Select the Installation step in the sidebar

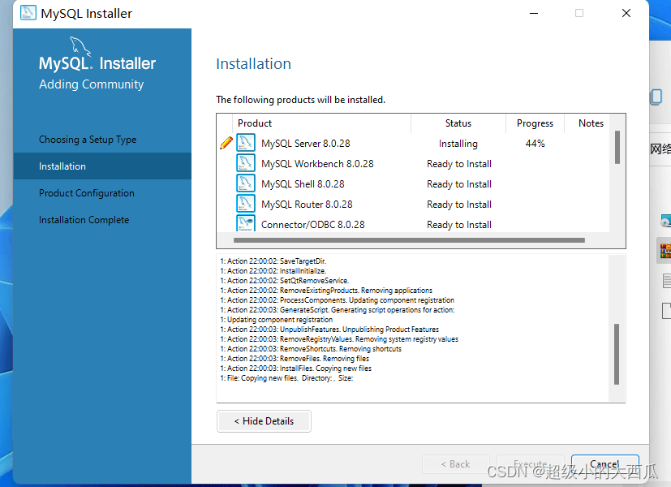102,166
